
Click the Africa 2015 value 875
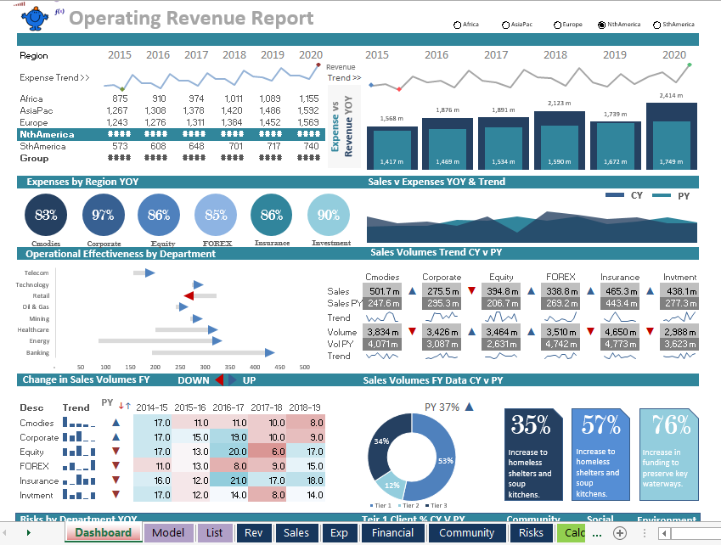[120, 98]
